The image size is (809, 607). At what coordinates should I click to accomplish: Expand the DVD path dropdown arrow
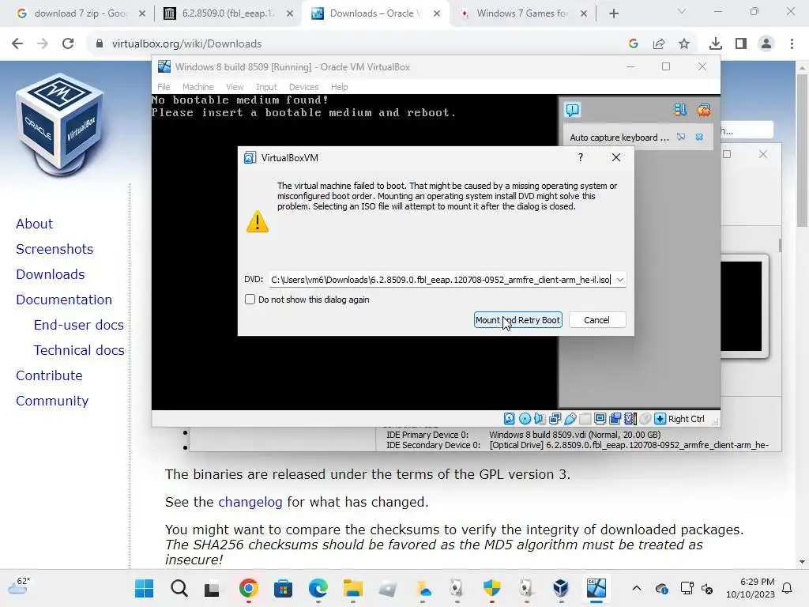[x=619, y=280]
